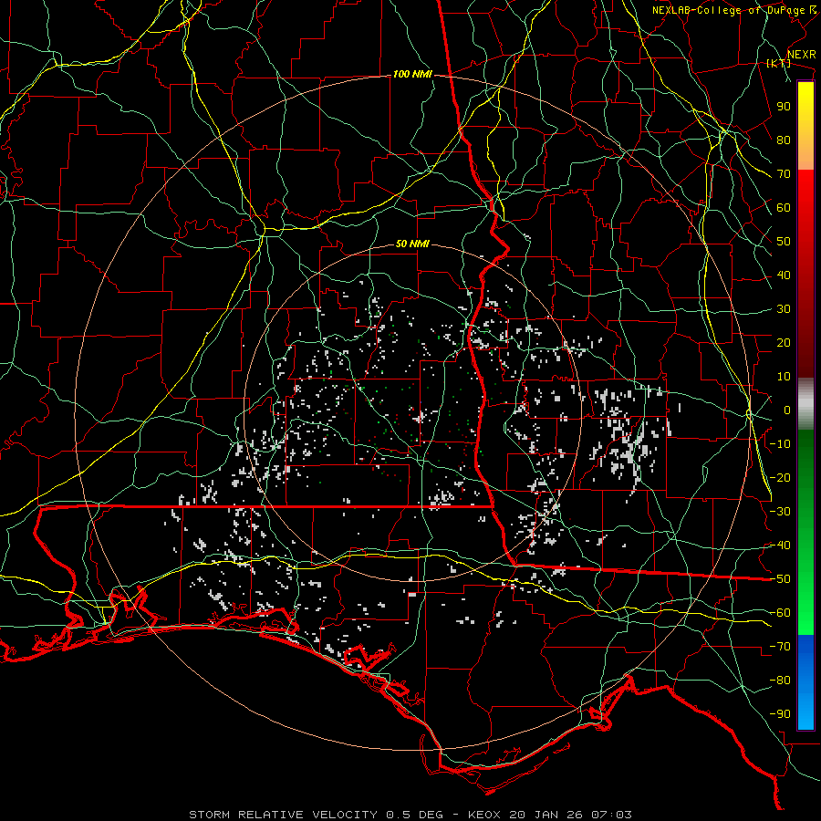Click the 100 NMI range ring label
The width and height of the screenshot is (821, 821).
pyautogui.click(x=412, y=75)
